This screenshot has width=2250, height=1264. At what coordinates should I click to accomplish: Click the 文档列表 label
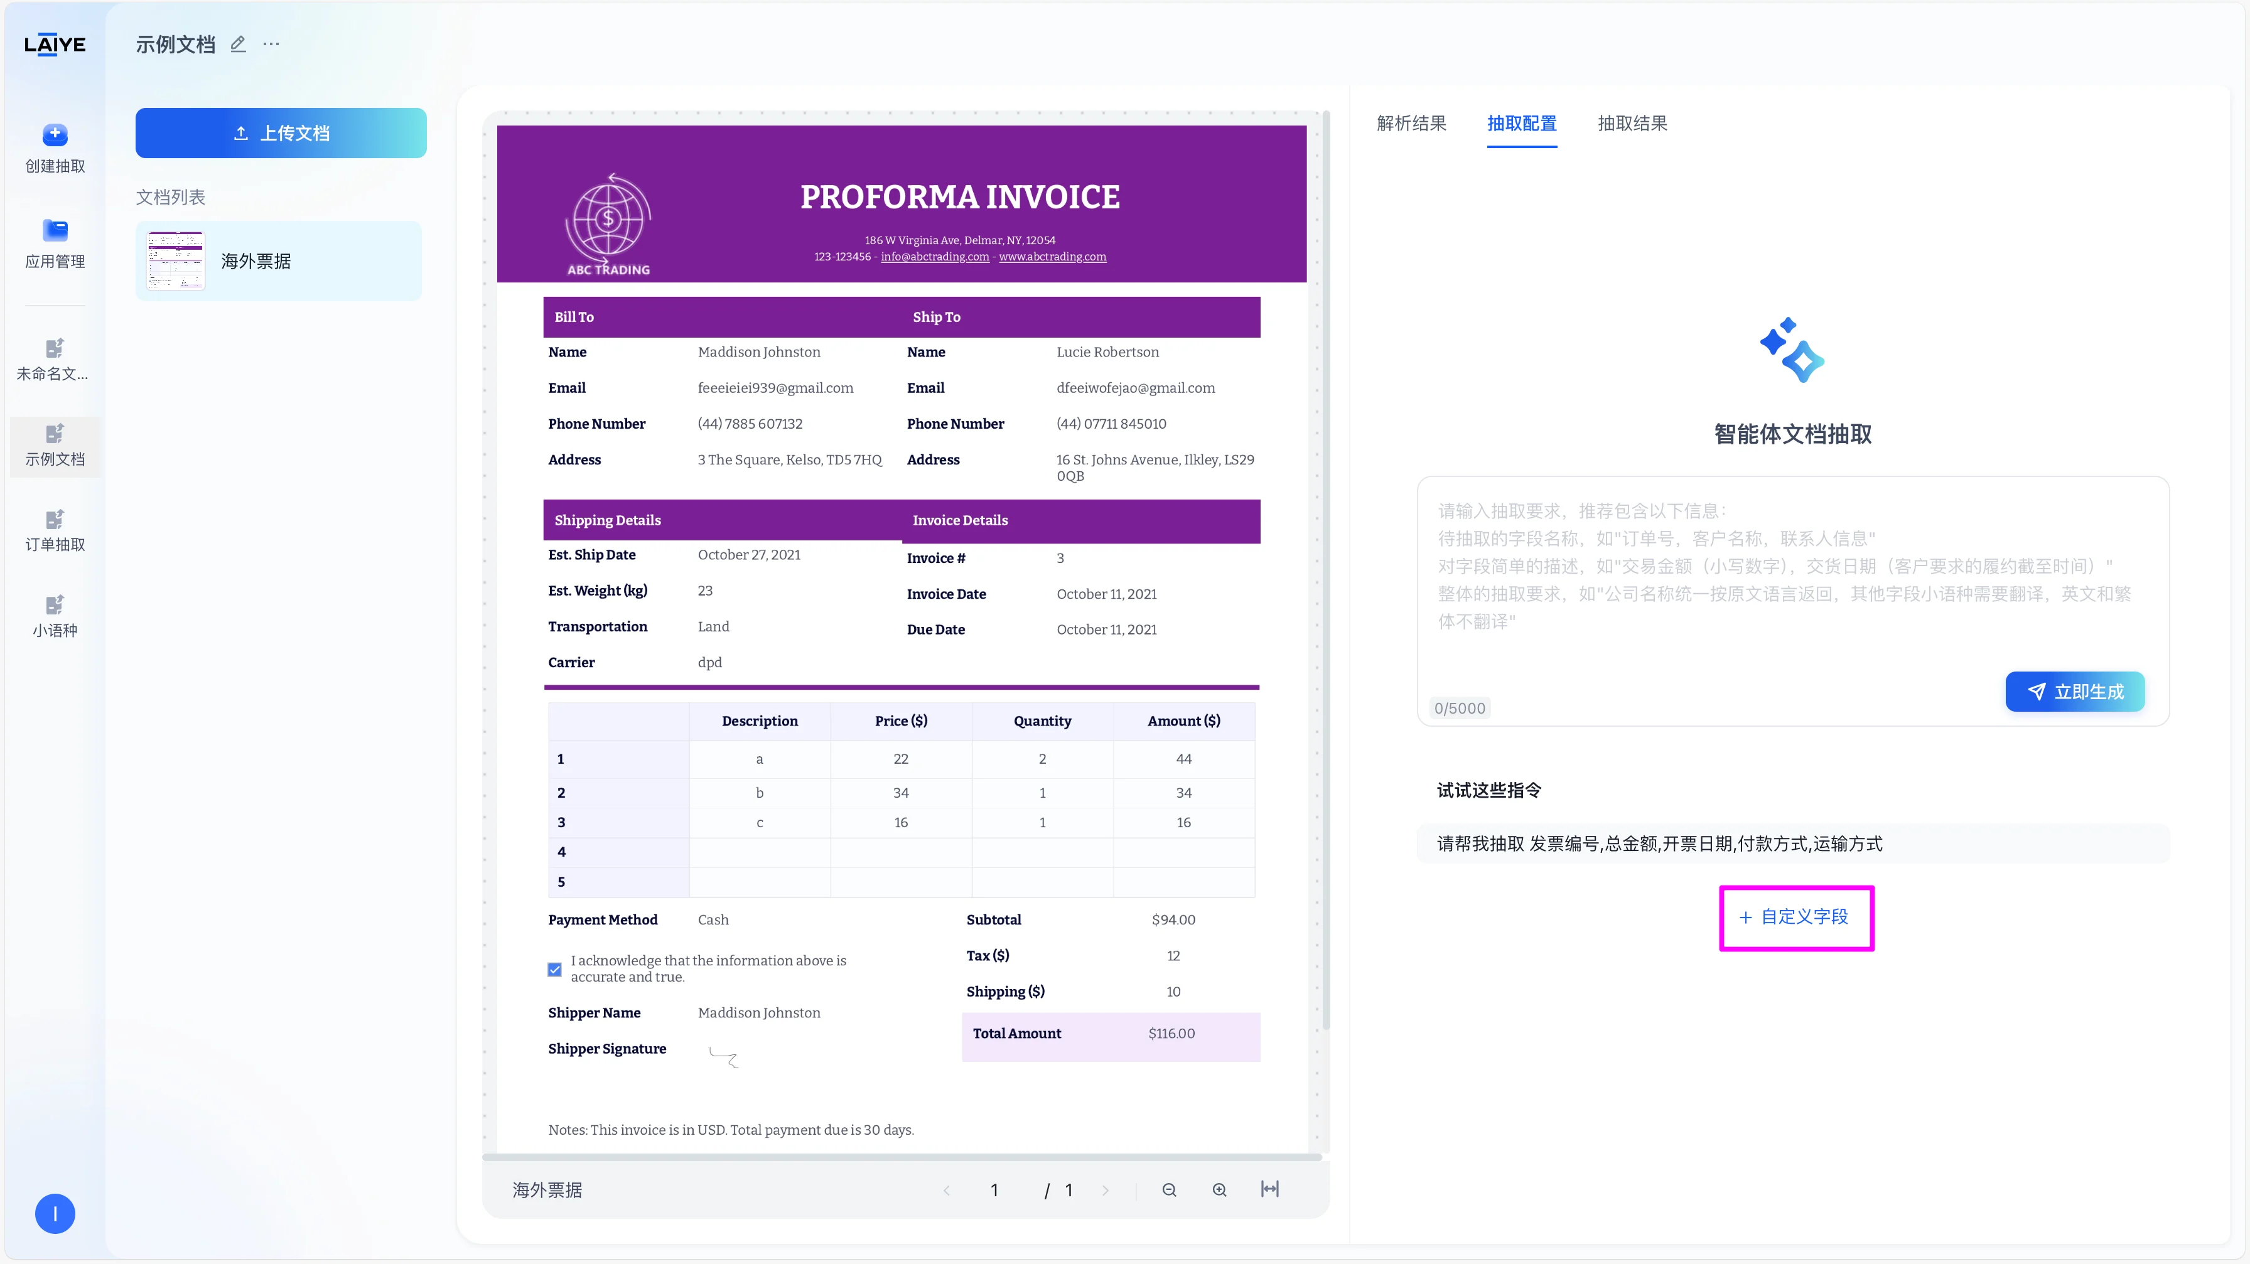click(170, 197)
